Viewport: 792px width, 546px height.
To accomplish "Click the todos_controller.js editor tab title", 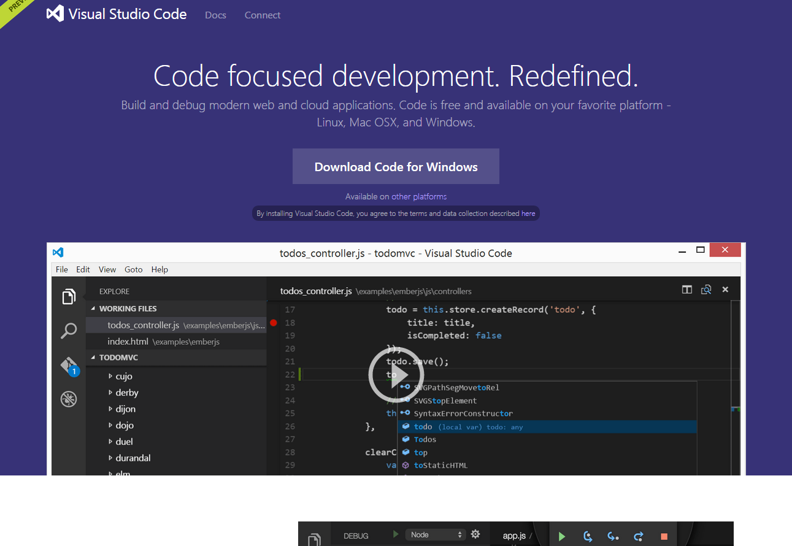I will point(316,291).
